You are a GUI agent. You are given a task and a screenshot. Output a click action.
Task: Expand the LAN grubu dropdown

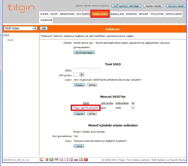(79, 75)
